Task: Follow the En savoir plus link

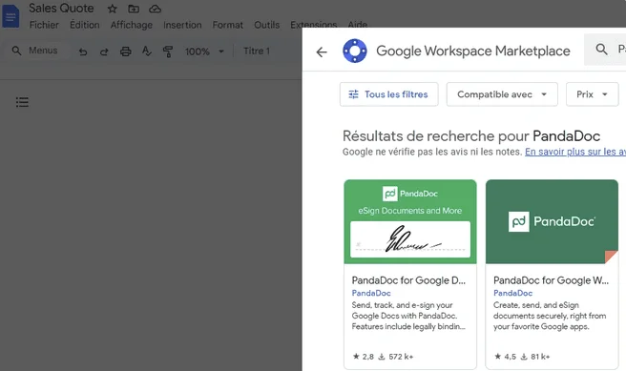Action: pyautogui.click(x=575, y=152)
